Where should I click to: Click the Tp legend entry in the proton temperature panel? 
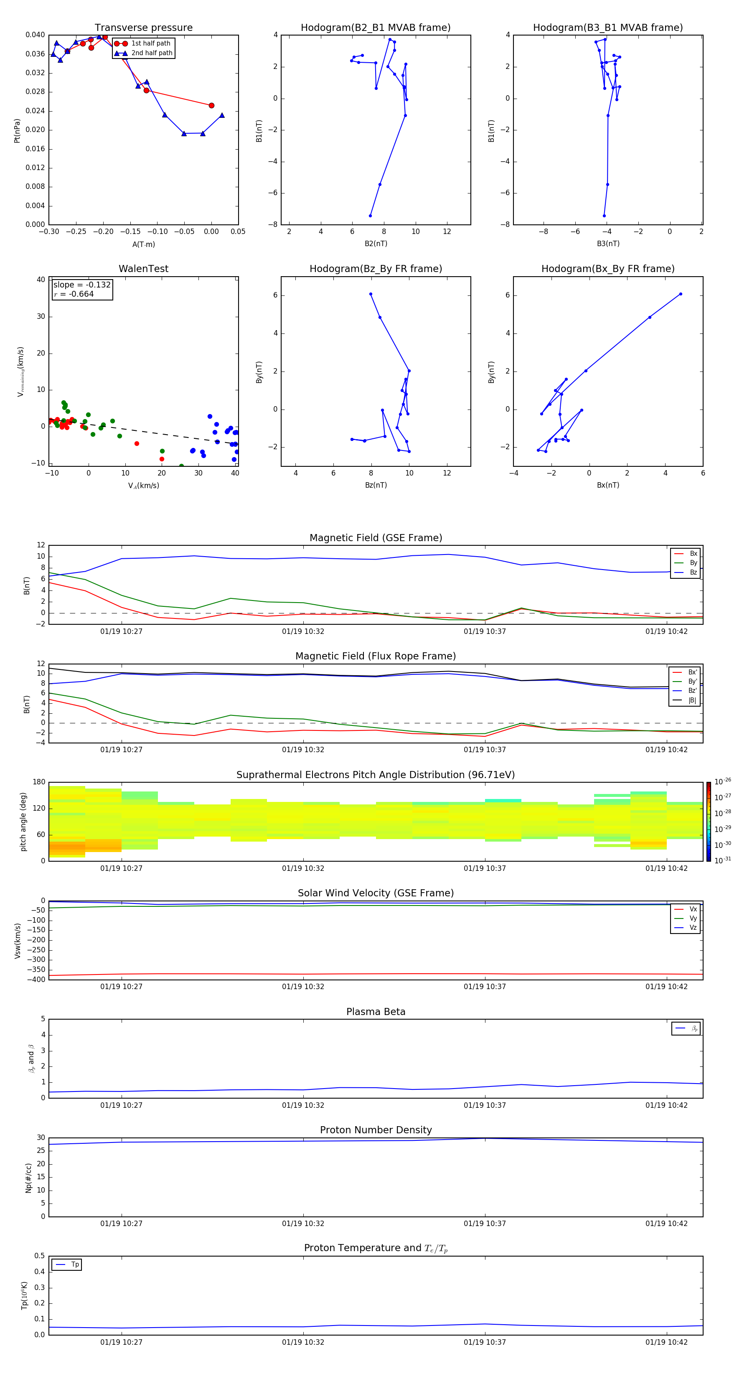67,1265
